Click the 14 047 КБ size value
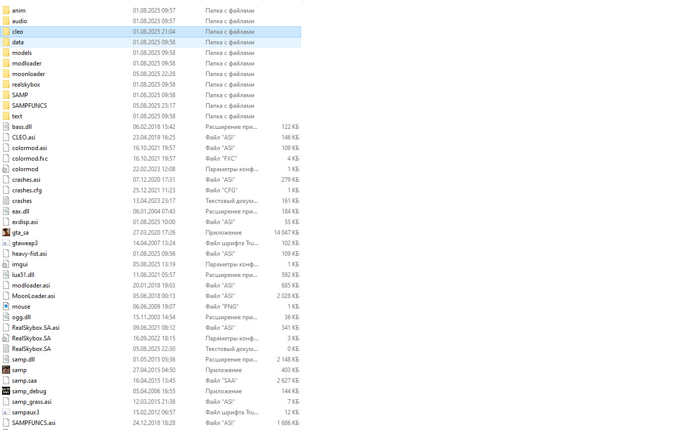 [x=287, y=233]
